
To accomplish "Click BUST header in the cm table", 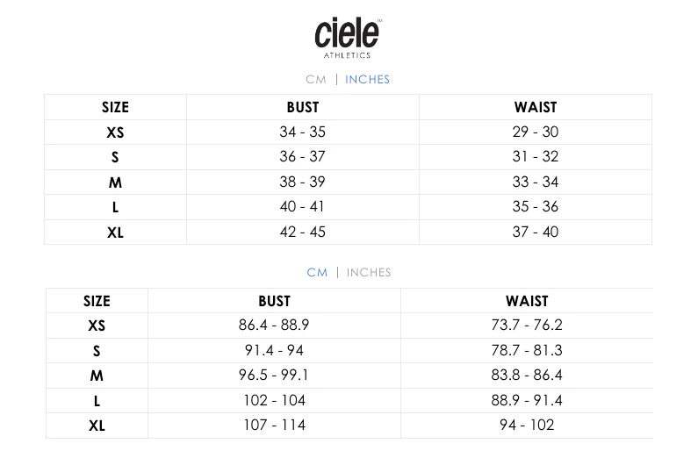I will (x=274, y=300).
